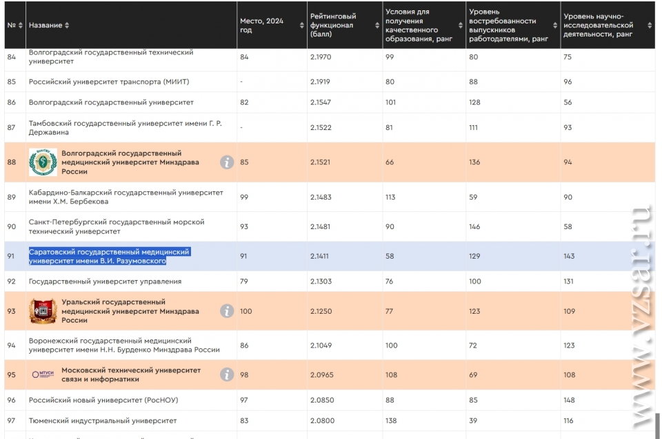Open Волгоградский государственный университет row

pyautogui.click(x=111, y=103)
